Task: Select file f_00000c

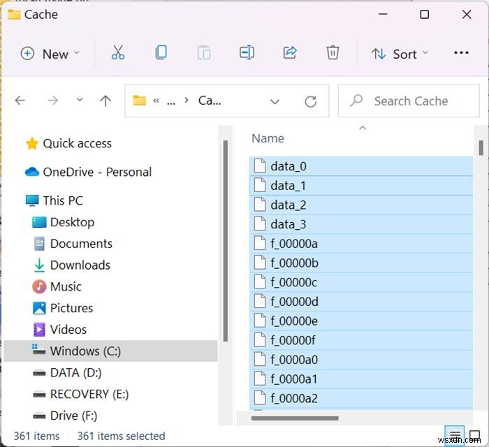Action: point(361,282)
